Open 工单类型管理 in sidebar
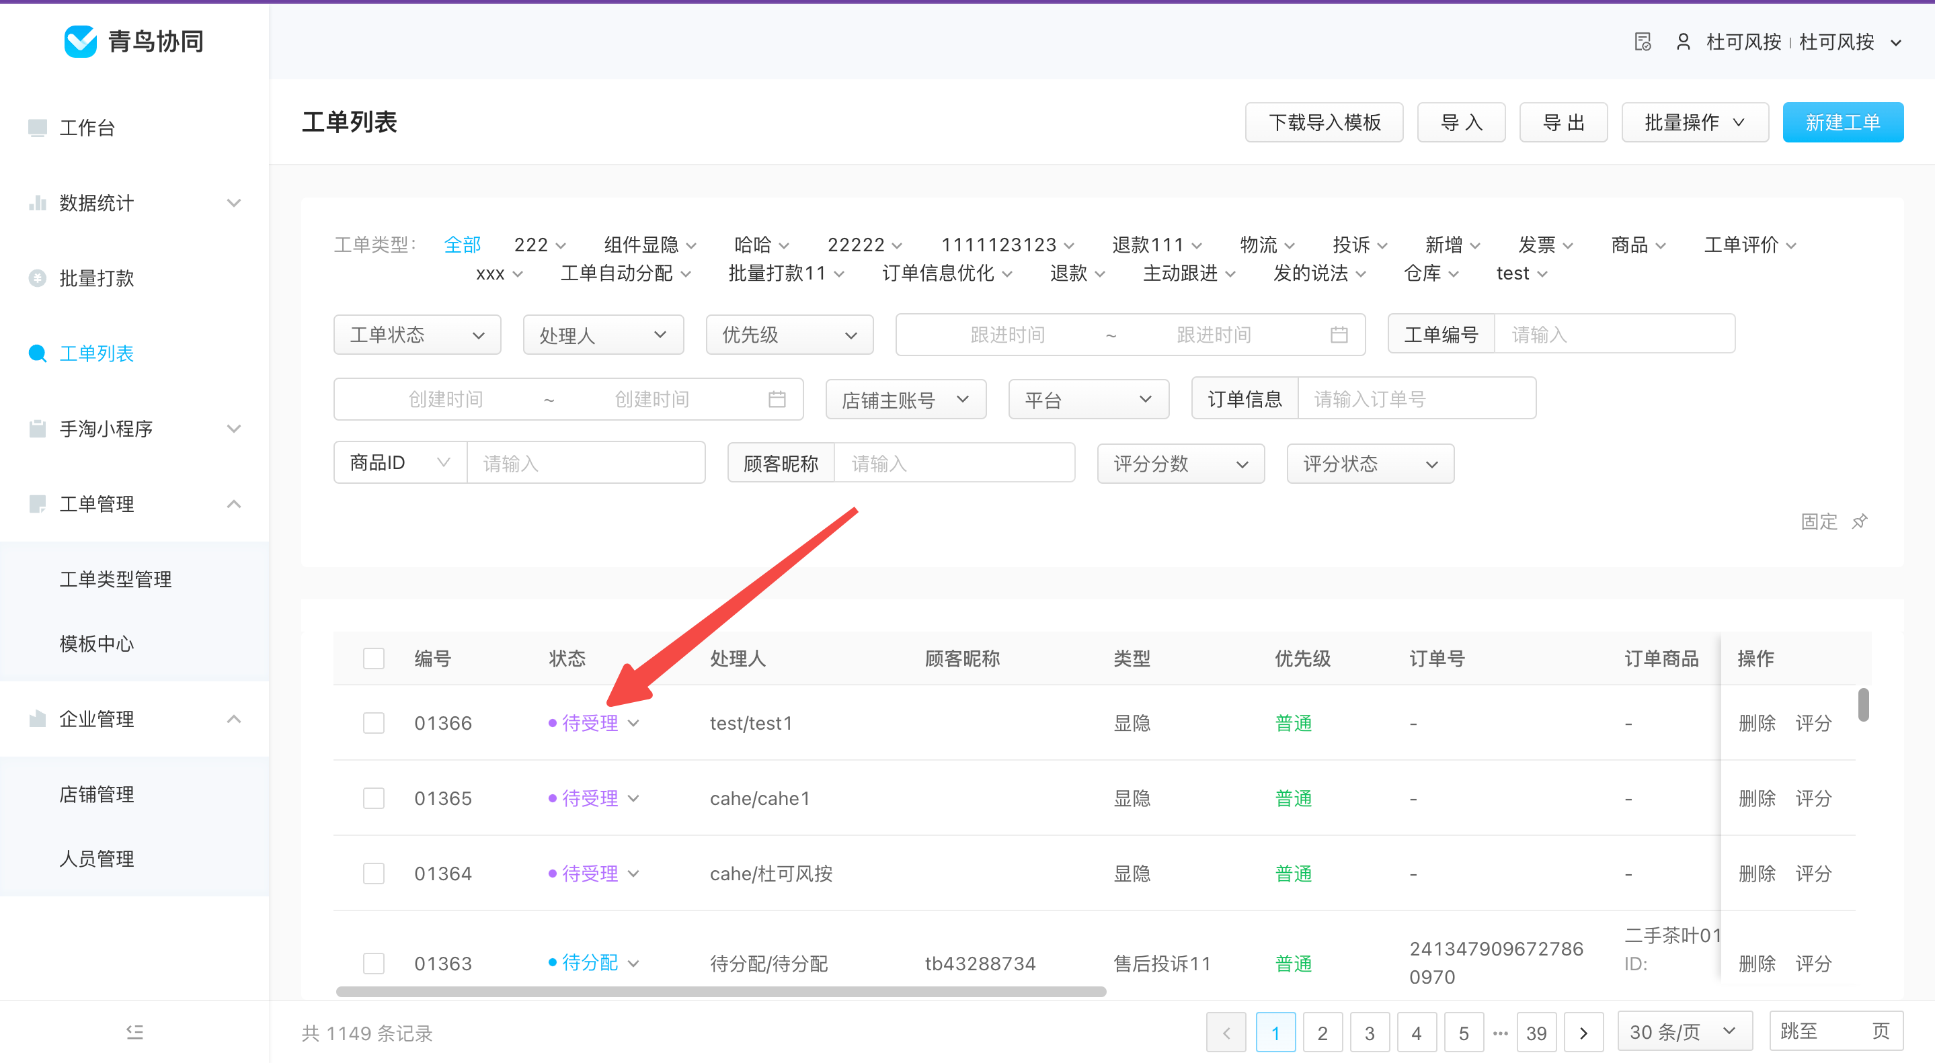The width and height of the screenshot is (1935, 1063). (x=116, y=580)
